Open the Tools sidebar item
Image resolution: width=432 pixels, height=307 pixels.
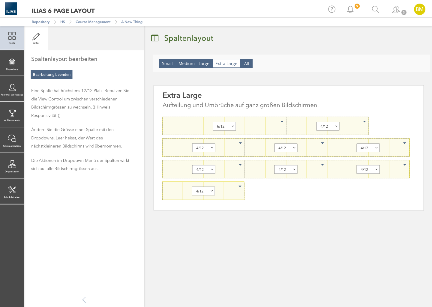coord(12,38)
